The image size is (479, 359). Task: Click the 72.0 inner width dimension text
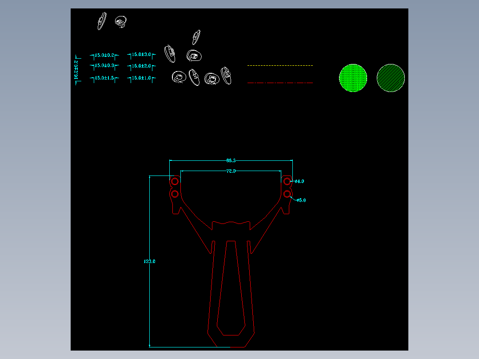(231, 171)
